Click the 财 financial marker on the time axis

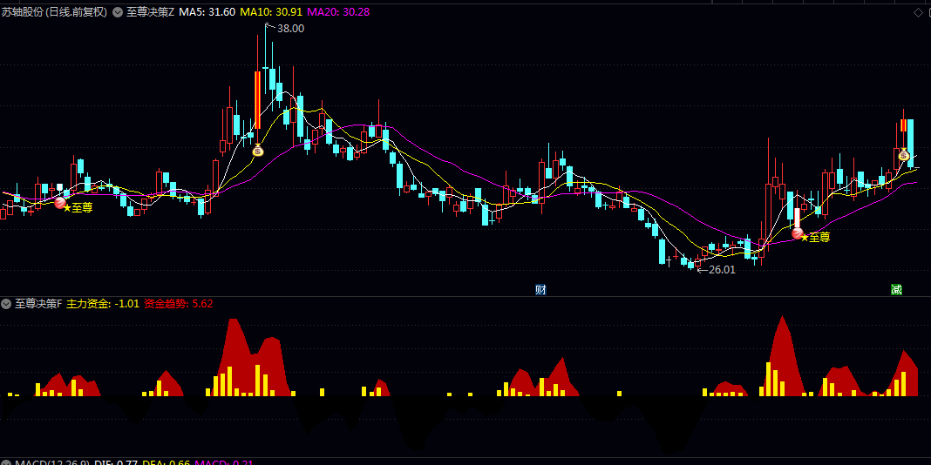540,289
